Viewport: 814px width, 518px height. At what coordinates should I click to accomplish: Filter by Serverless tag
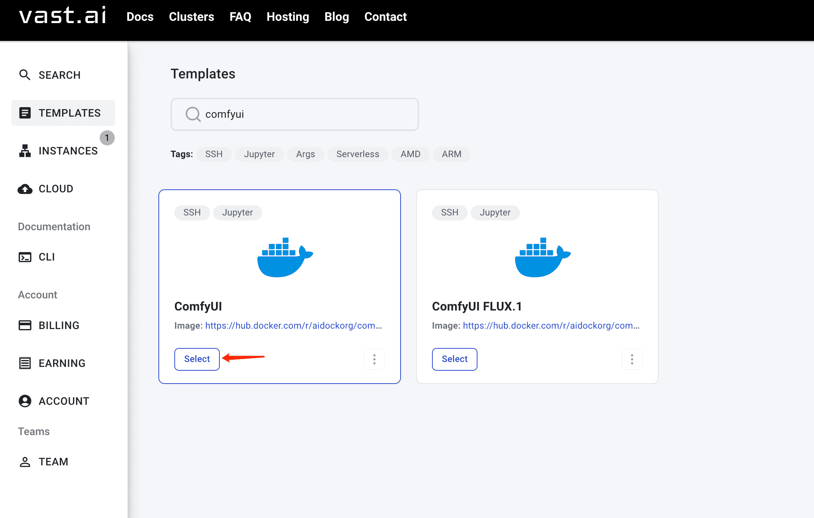click(x=358, y=154)
